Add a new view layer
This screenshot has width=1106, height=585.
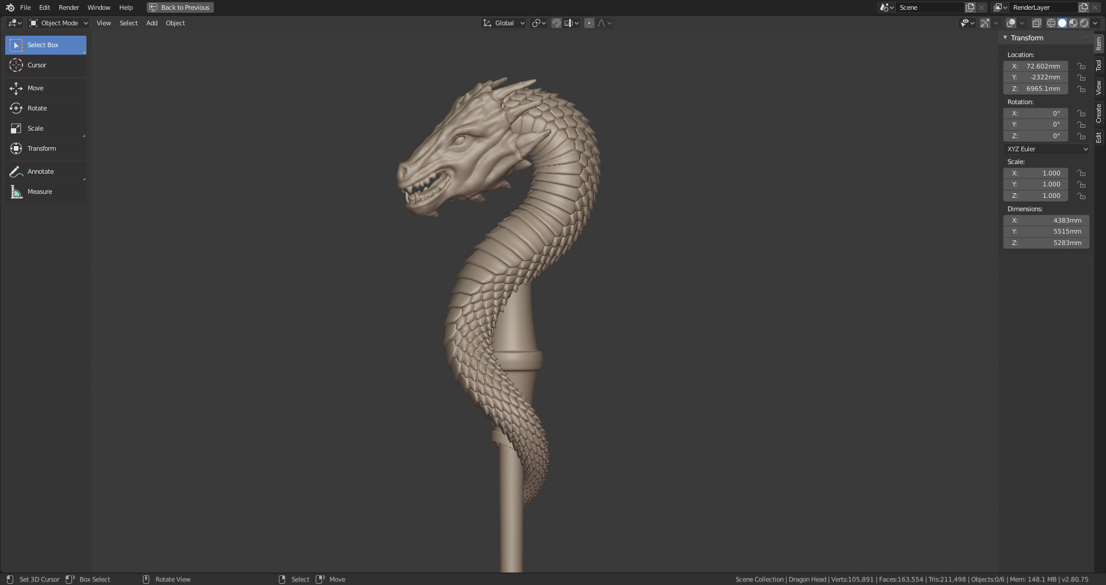pos(1084,7)
